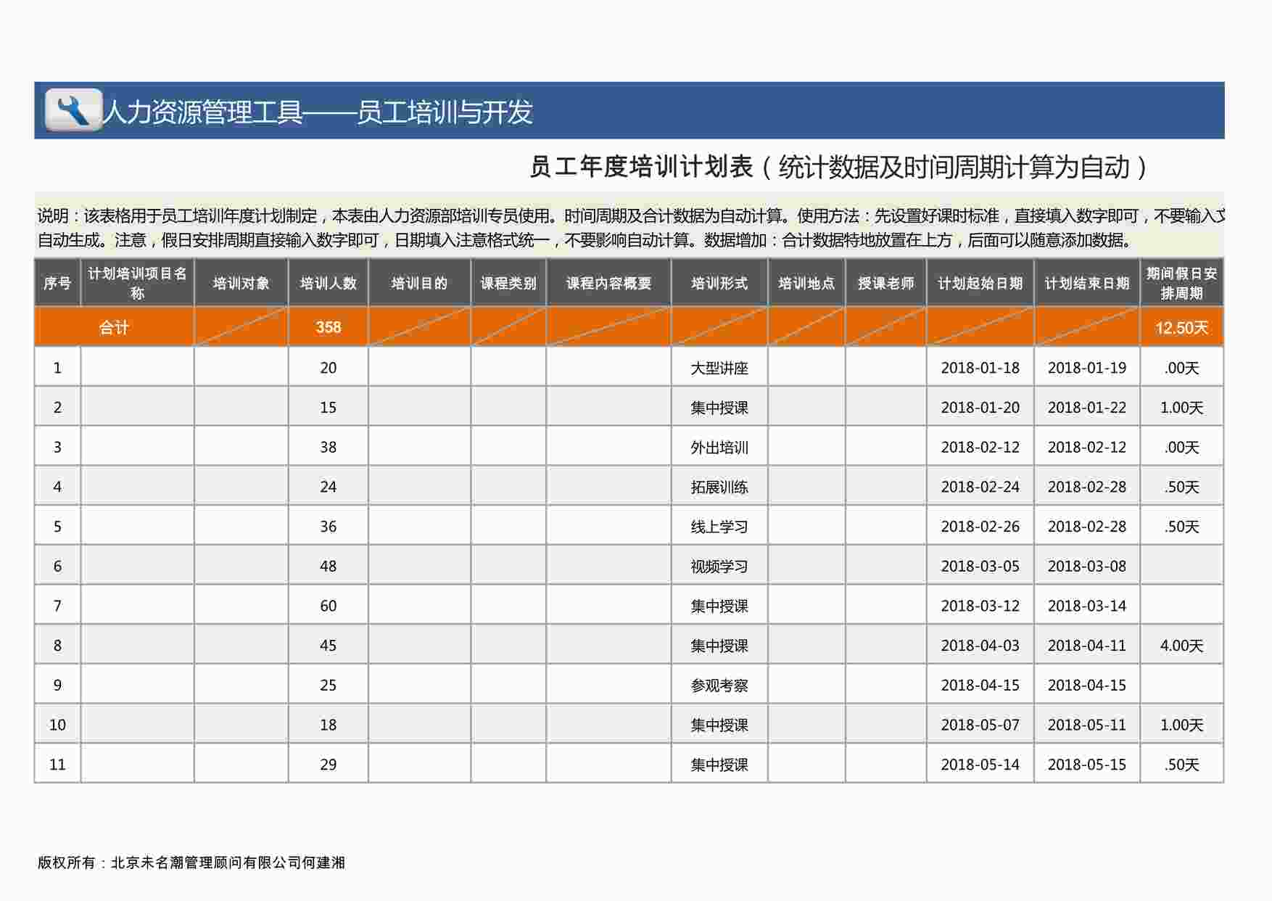Click the 培训对象 column header
1272x901 pixels.
241,283
